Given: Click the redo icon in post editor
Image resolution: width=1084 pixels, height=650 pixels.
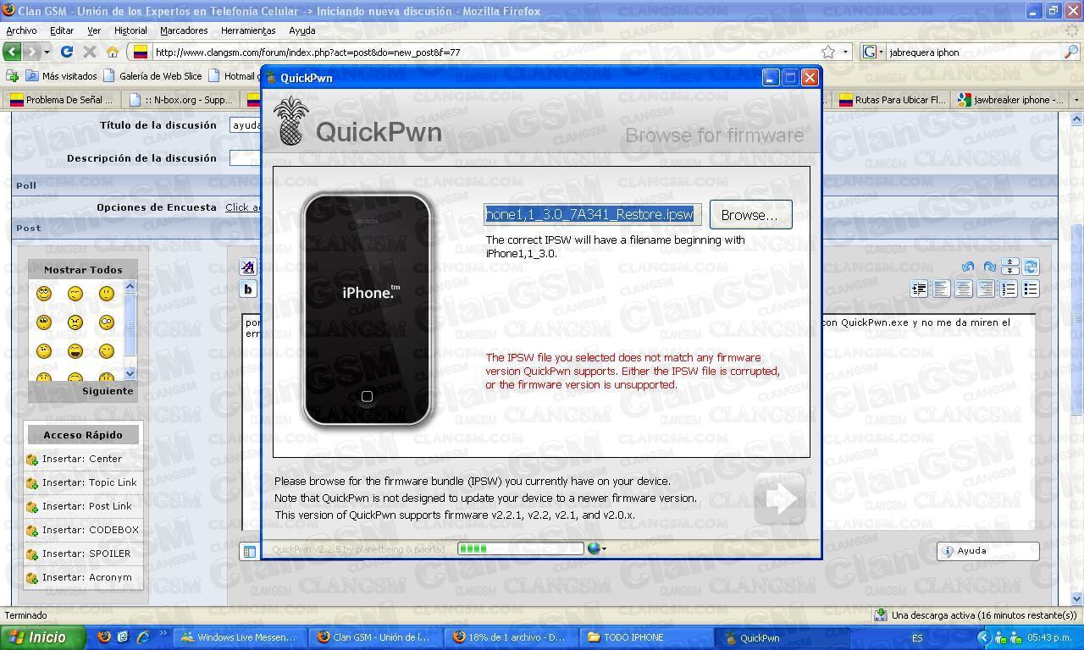Looking at the screenshot, I should pyautogui.click(x=988, y=267).
